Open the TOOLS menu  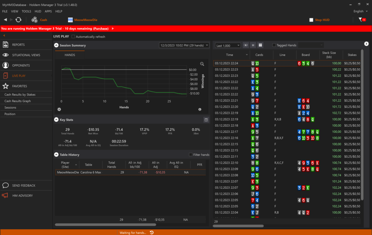tap(26, 11)
